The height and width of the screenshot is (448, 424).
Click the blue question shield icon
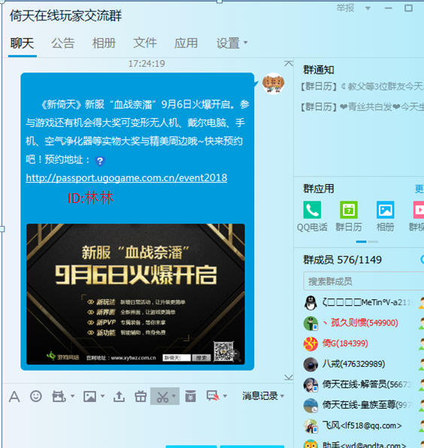100,162
